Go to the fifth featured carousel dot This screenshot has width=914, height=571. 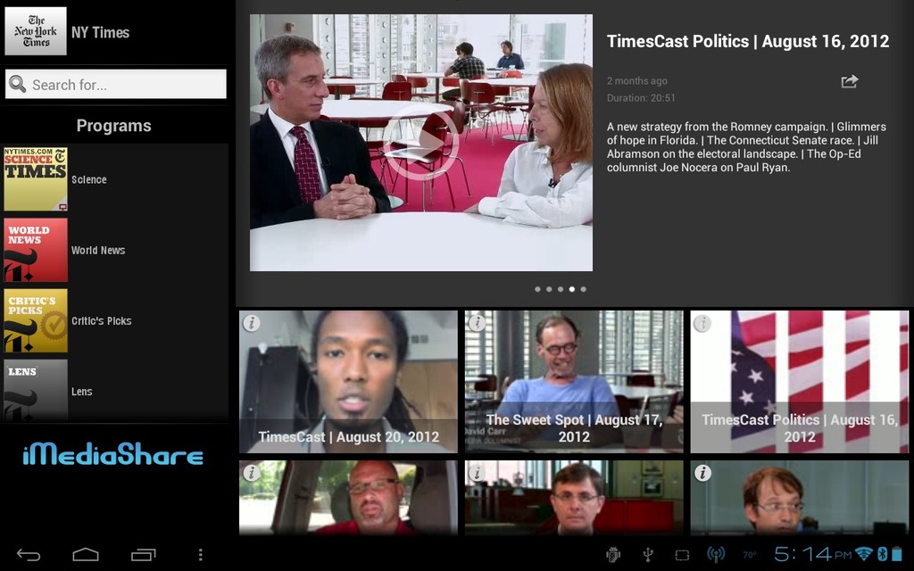[584, 289]
